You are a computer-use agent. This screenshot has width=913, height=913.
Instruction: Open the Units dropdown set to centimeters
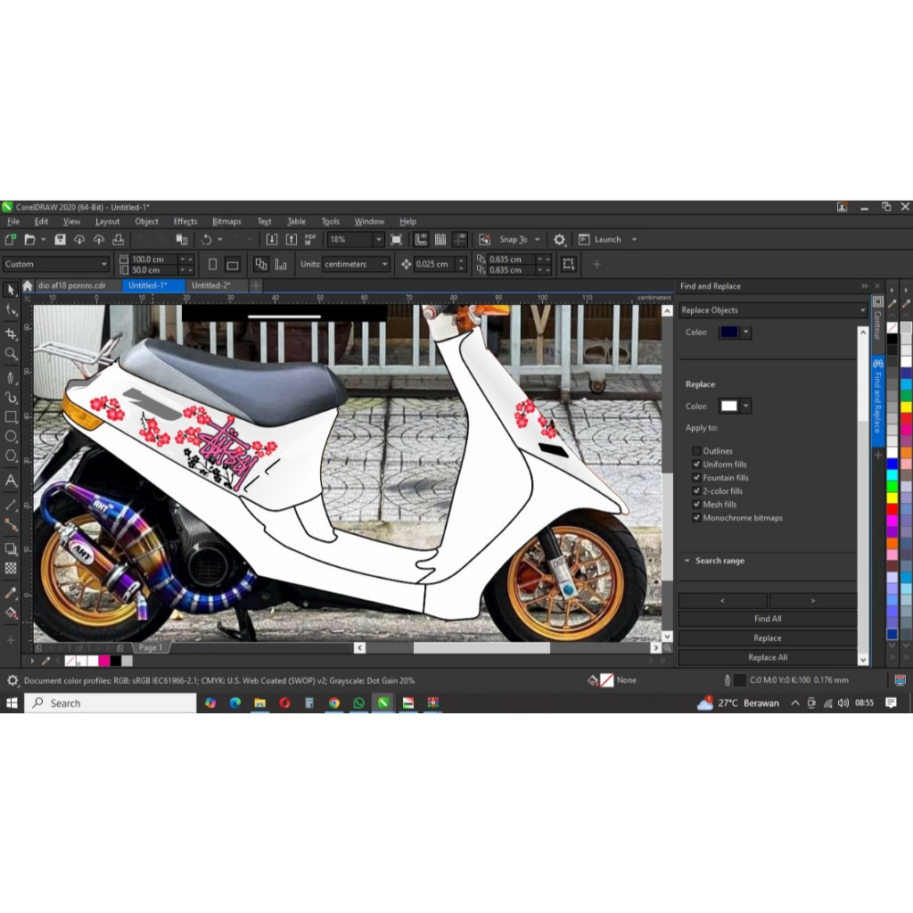[x=383, y=264]
